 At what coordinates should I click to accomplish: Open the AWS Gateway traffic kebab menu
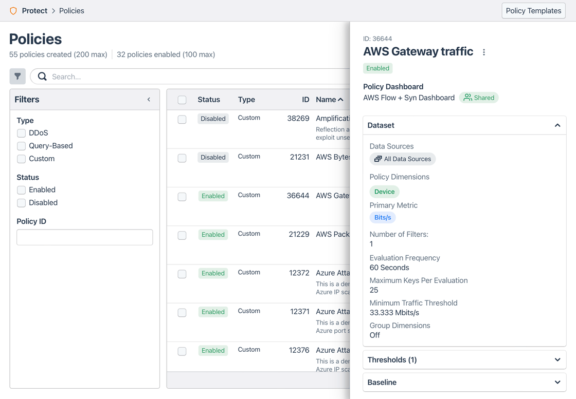coord(484,52)
